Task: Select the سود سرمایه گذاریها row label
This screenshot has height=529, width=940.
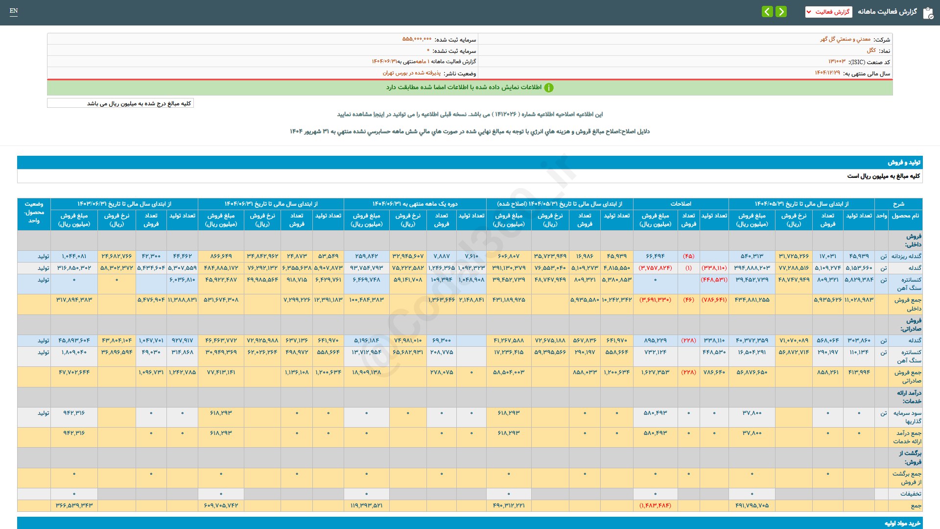Action: tap(907, 417)
